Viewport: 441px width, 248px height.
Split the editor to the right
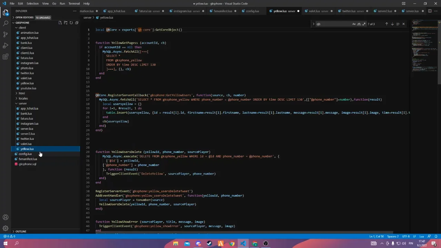(x=430, y=11)
